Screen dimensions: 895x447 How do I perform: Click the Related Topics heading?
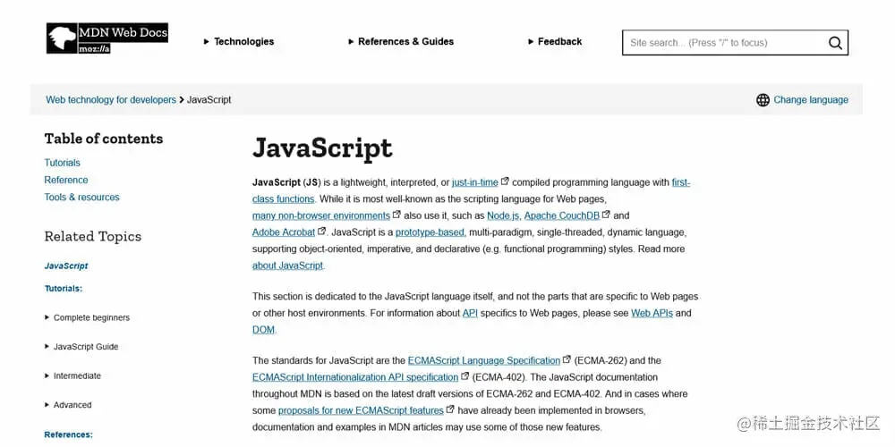pyautogui.click(x=92, y=236)
